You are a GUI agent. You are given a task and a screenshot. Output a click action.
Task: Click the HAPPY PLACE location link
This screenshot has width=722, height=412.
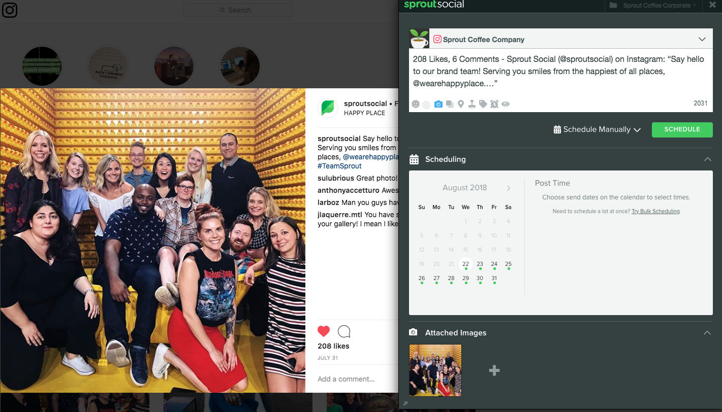click(x=364, y=113)
